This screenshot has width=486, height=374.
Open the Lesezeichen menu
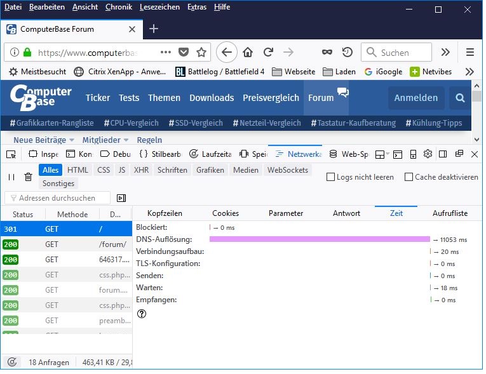pyautogui.click(x=159, y=7)
